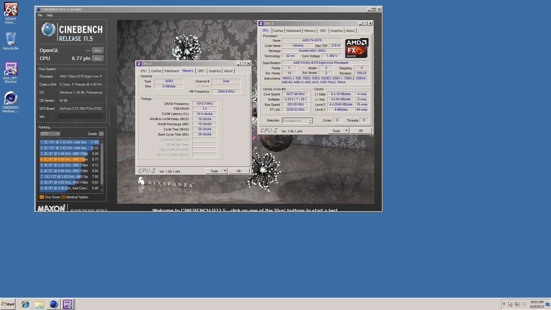Open the File menu in Cinebench

coord(40,15)
